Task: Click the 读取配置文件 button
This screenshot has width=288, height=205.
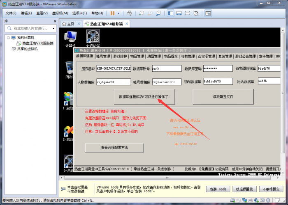Action: (x=223, y=97)
